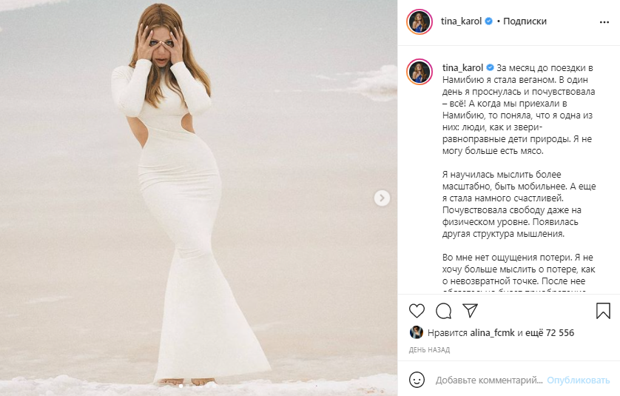The image size is (620, 396).
Task: Save the post with the bookmark icon
Action: (603, 310)
